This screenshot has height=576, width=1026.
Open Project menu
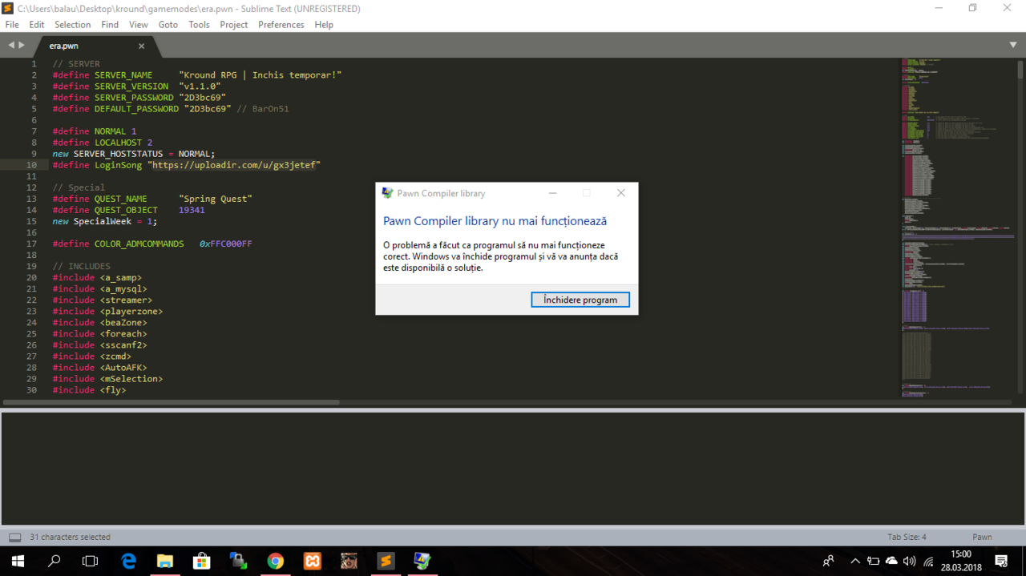[234, 25]
